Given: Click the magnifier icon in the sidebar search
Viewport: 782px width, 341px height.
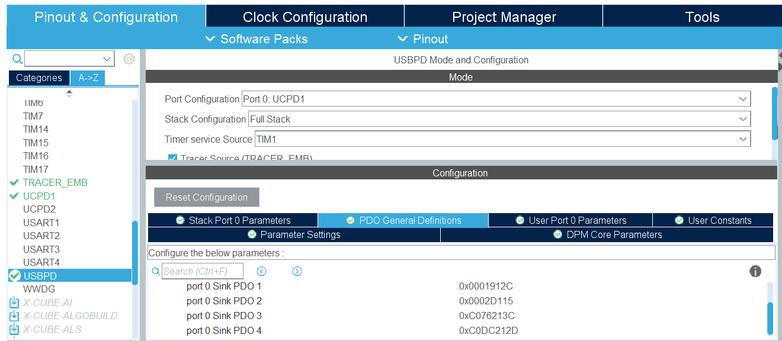Looking at the screenshot, I should pos(16,59).
